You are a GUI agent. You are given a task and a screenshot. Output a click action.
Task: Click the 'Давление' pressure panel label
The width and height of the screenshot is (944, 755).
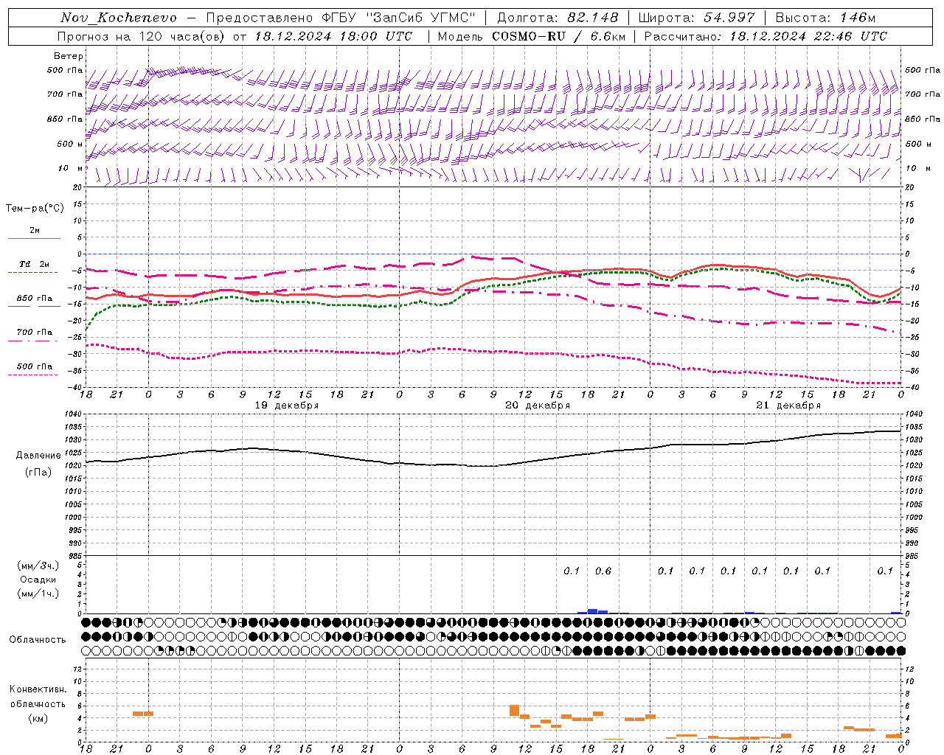click(x=38, y=456)
